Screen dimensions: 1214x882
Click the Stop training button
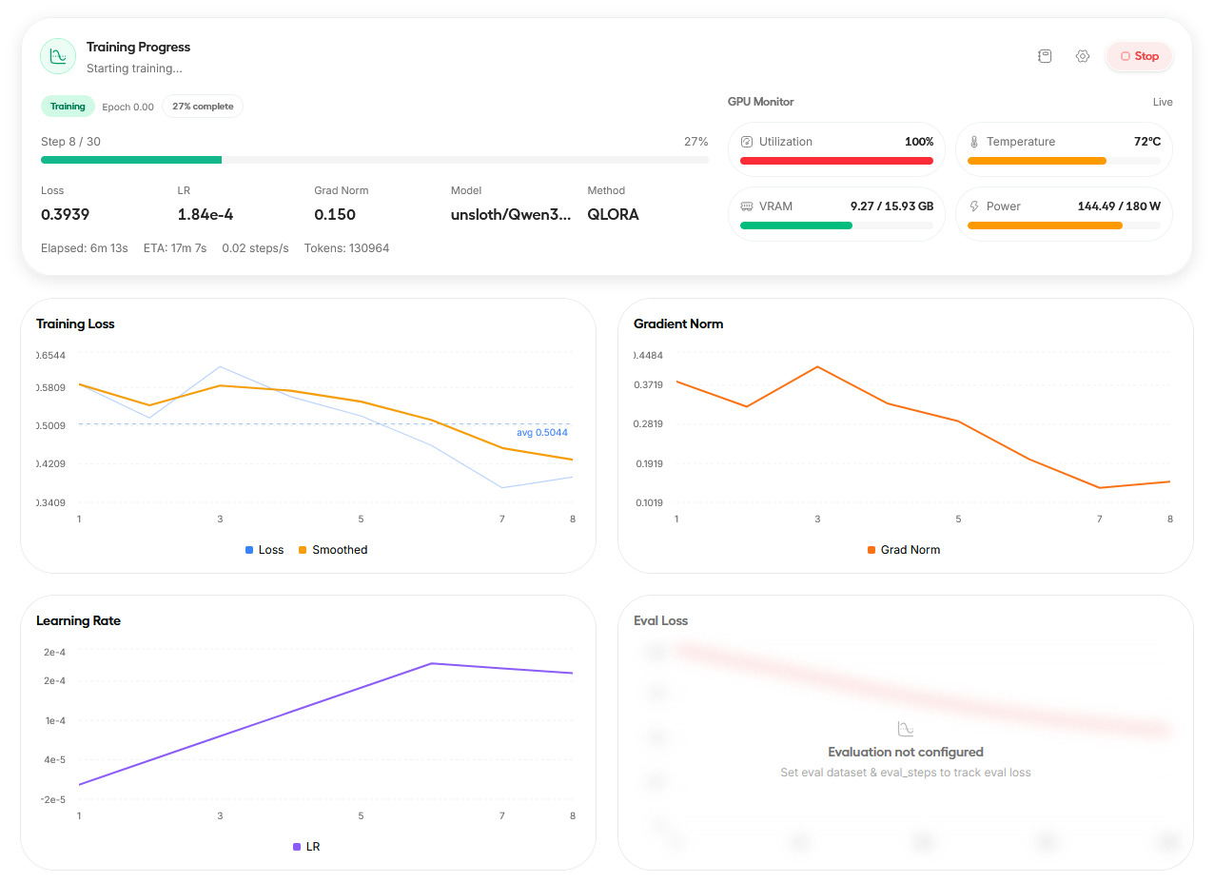pos(1139,56)
